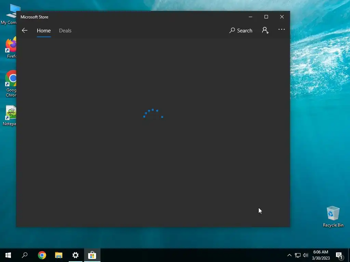
Task: Open network status tray icon
Action: pyautogui.click(x=298, y=255)
